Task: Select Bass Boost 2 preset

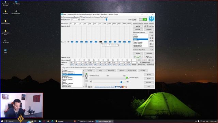Action: (72, 76)
